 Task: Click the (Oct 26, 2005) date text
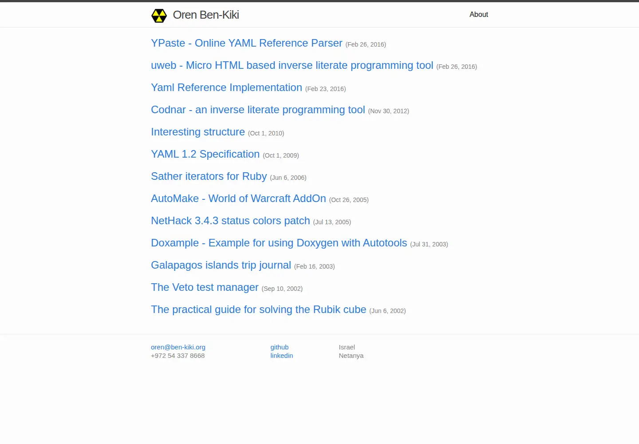(x=349, y=200)
